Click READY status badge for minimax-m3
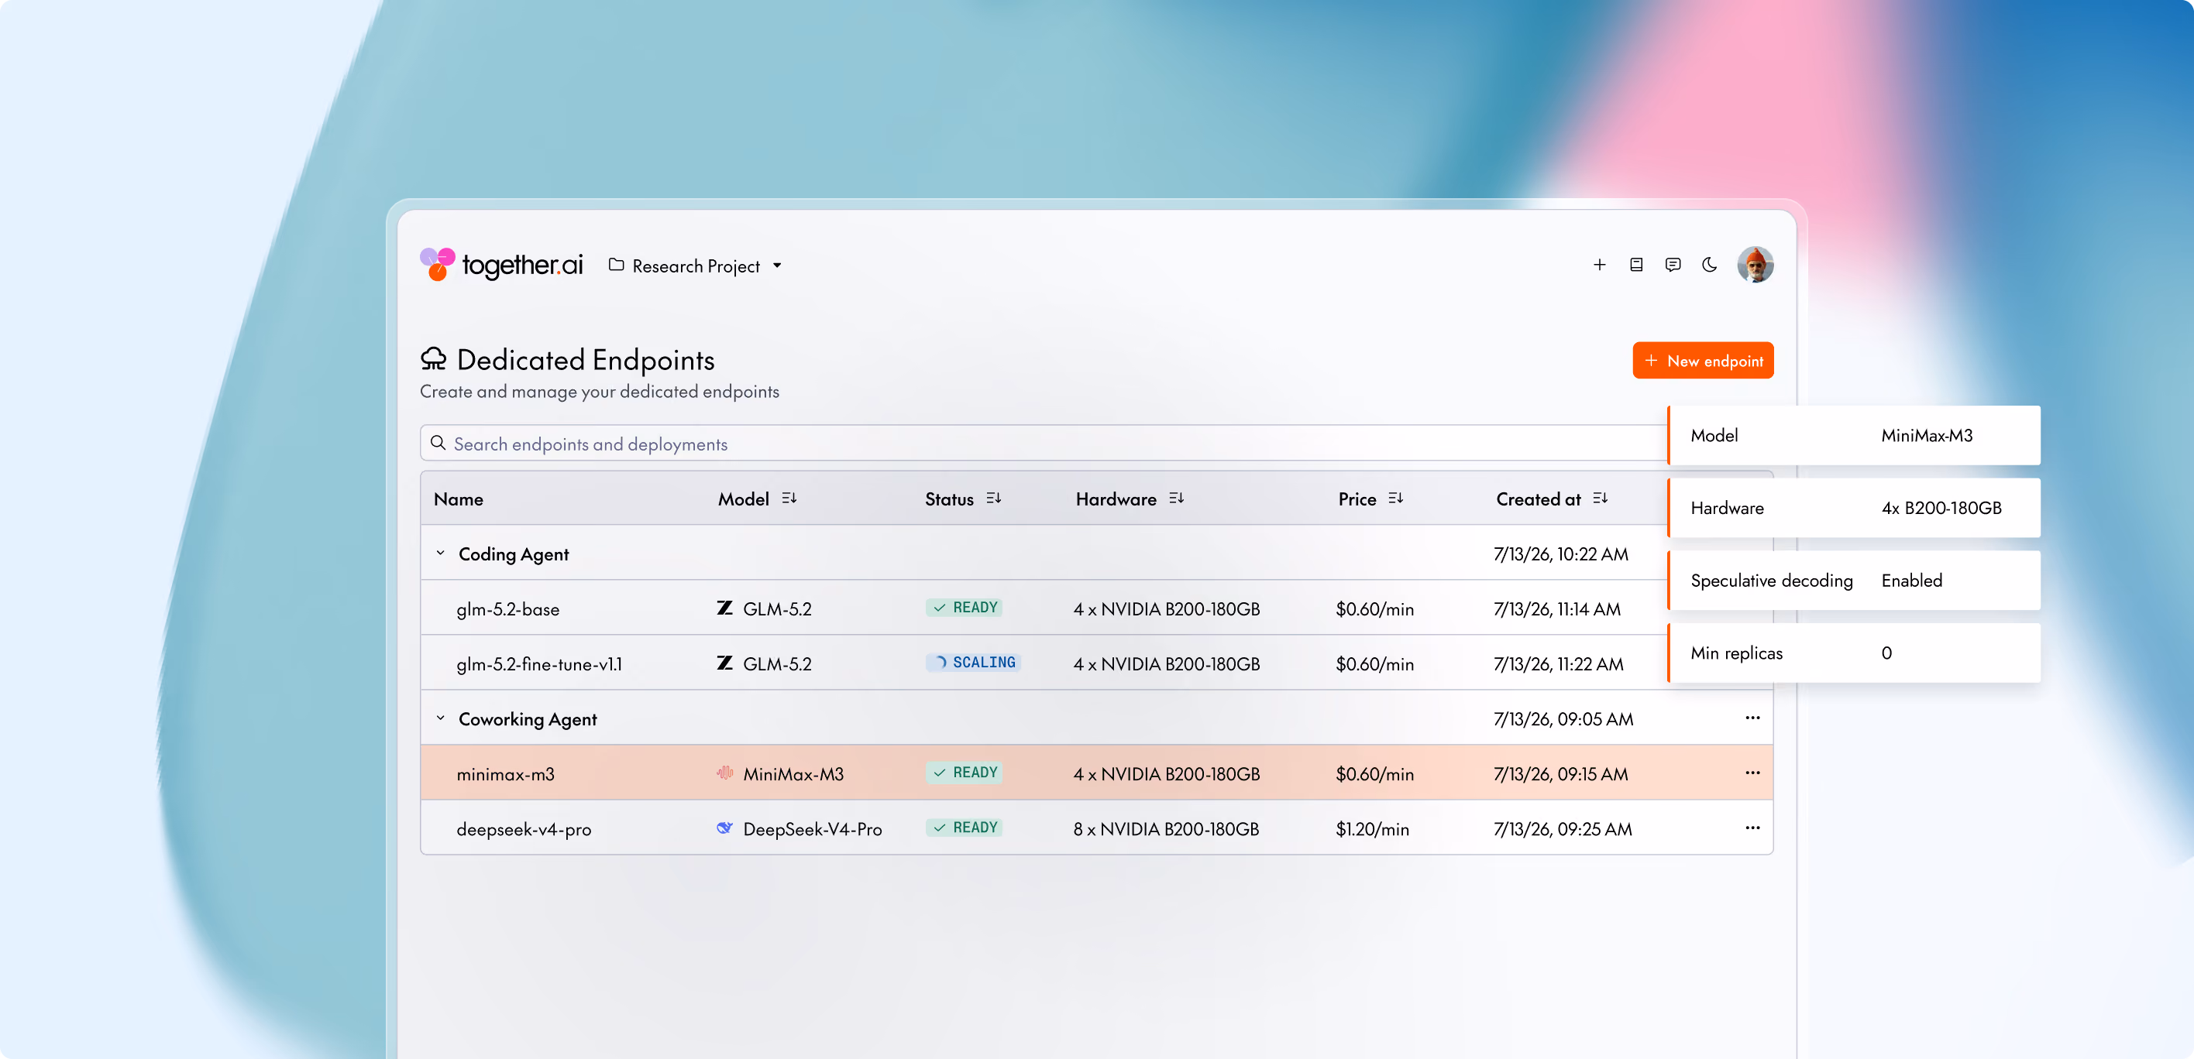Viewport: 2194px width, 1059px height. click(964, 773)
